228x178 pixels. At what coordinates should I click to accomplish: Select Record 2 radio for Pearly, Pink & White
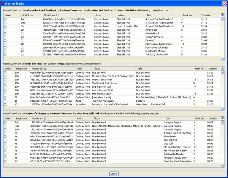[5, 80]
